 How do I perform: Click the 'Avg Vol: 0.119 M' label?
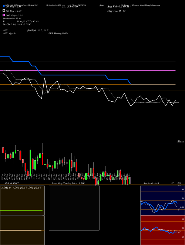pos(118,7)
